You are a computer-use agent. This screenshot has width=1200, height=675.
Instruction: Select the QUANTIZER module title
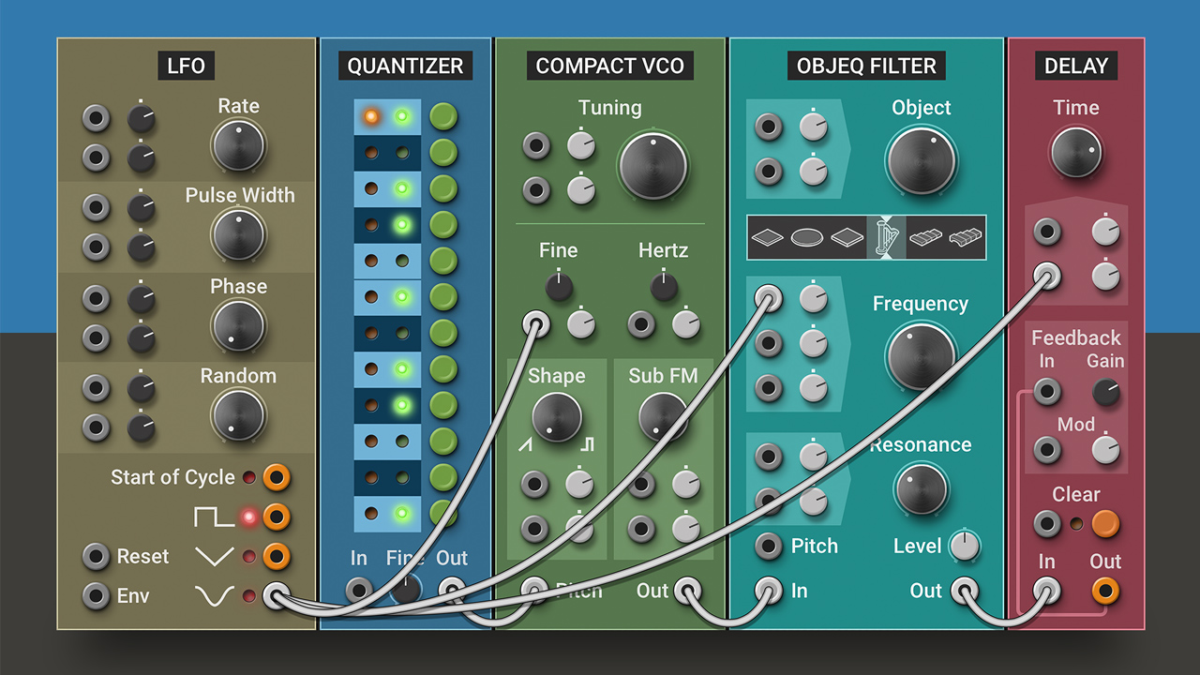click(405, 66)
